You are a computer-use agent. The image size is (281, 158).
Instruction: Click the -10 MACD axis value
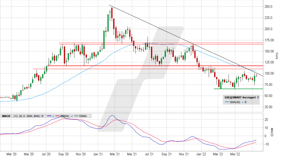(x=266, y=144)
